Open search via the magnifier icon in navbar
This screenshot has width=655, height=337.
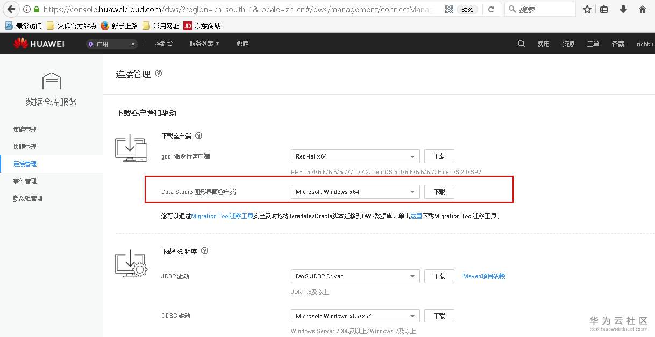coord(521,44)
